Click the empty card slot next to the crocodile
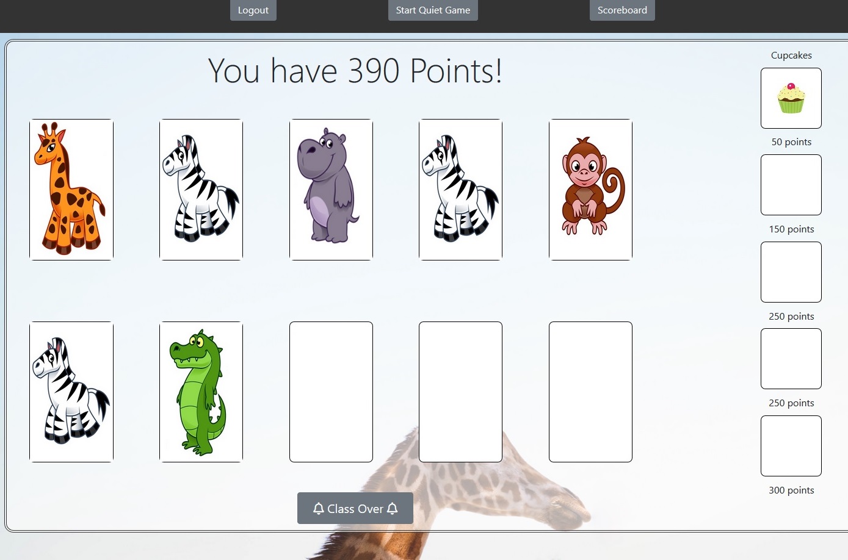The width and height of the screenshot is (848, 560). tap(331, 392)
